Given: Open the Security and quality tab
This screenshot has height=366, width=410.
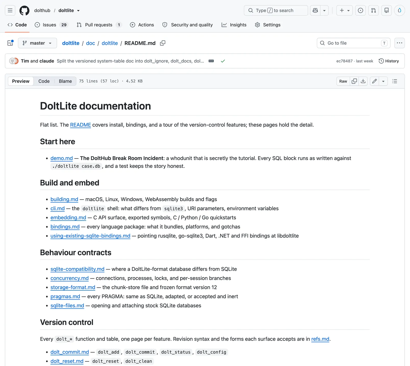Looking at the screenshot, I should pos(188,25).
